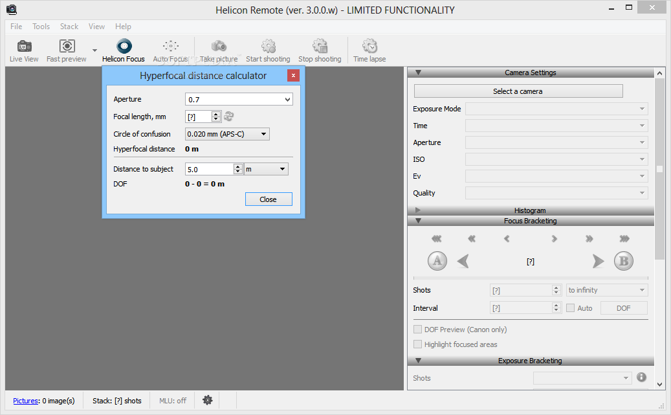The height and width of the screenshot is (415, 671).
Task: Open the Time dropdown in Camera Settings
Action: pyautogui.click(x=556, y=126)
